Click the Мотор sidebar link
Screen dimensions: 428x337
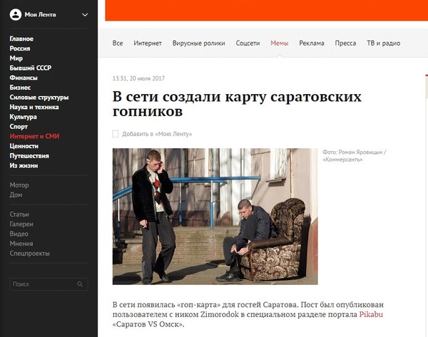point(19,185)
